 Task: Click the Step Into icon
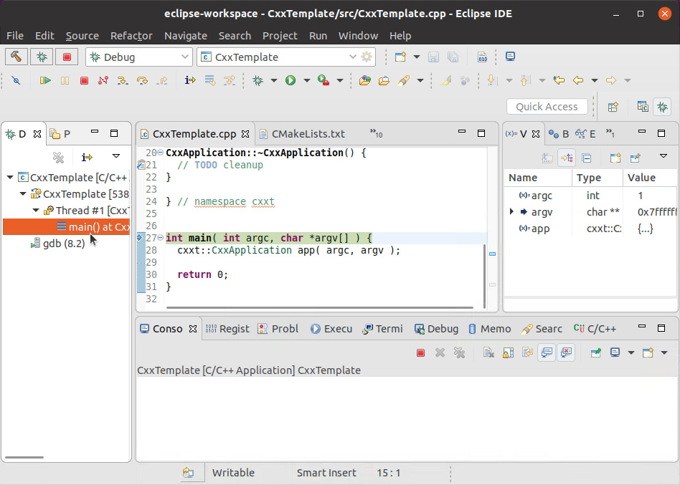pyautogui.click(x=123, y=80)
